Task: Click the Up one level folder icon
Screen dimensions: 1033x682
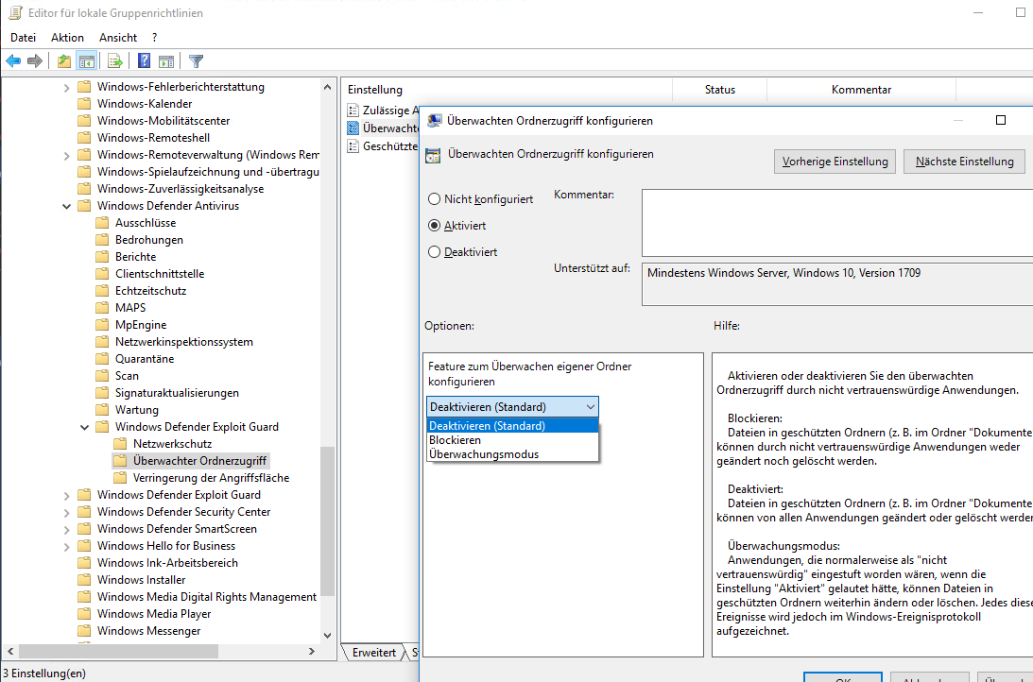Action: (x=64, y=61)
